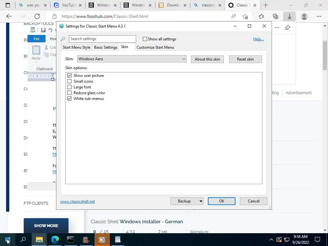The image size is (328, 246).
Task: Close the 'wav you' search tab
Action: click(45, 5)
